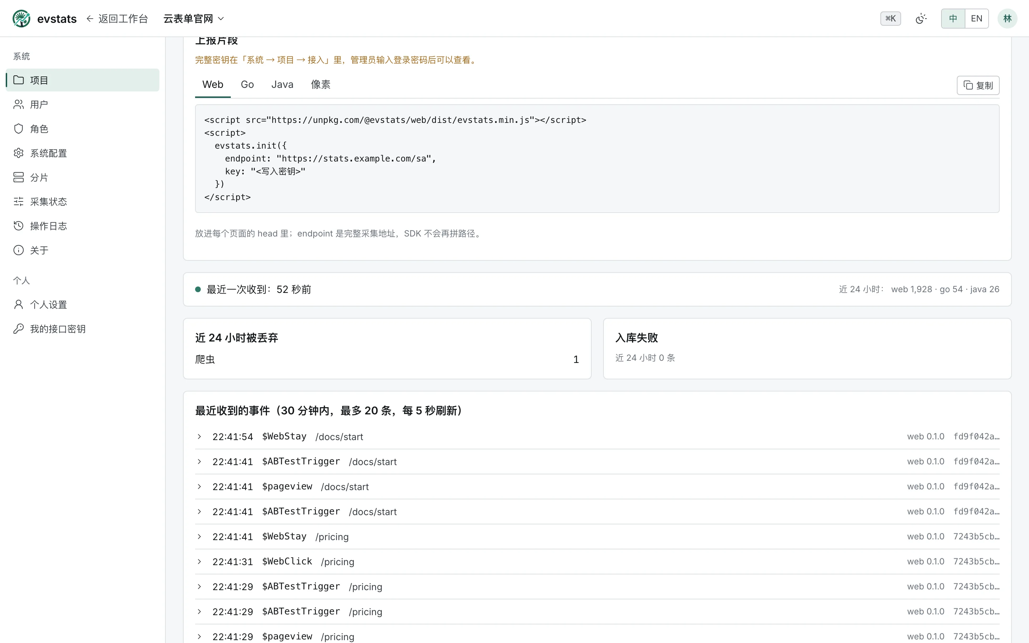Click the history icon for 操作日志

18,225
